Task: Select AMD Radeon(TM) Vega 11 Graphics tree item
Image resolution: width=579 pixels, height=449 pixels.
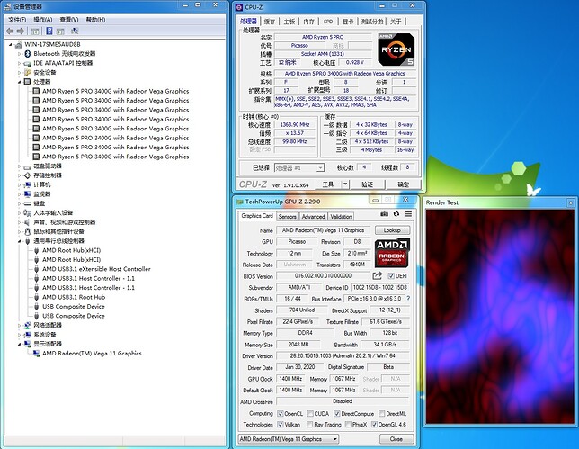Action: pyautogui.click(x=92, y=354)
